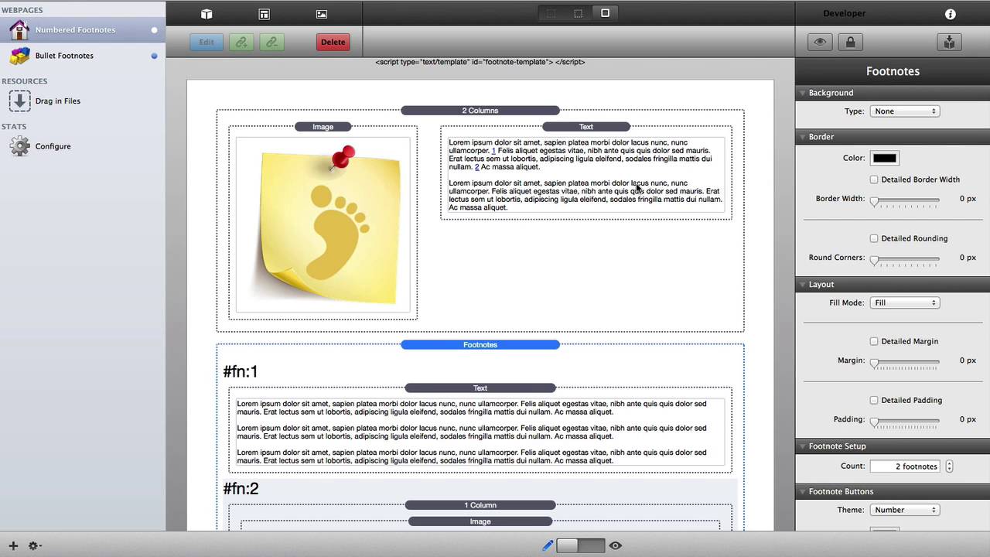Collapse the Footnote Setup section

point(802,446)
